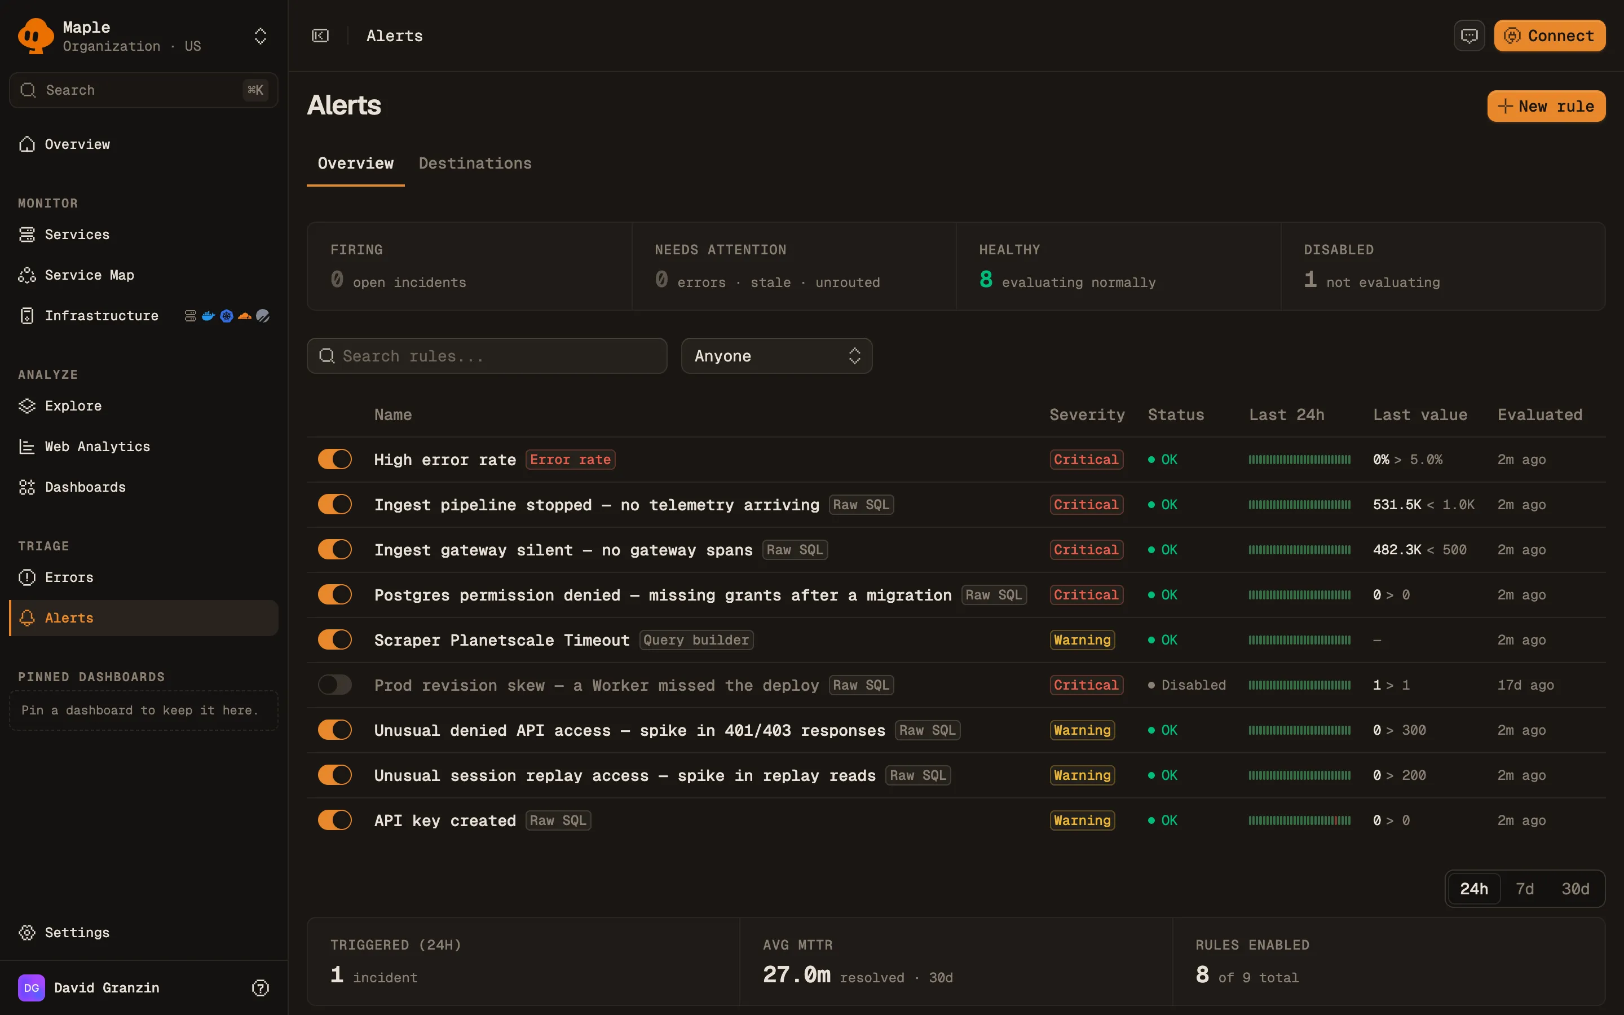Click the Disabled status of Prod revision skew

(1186, 685)
